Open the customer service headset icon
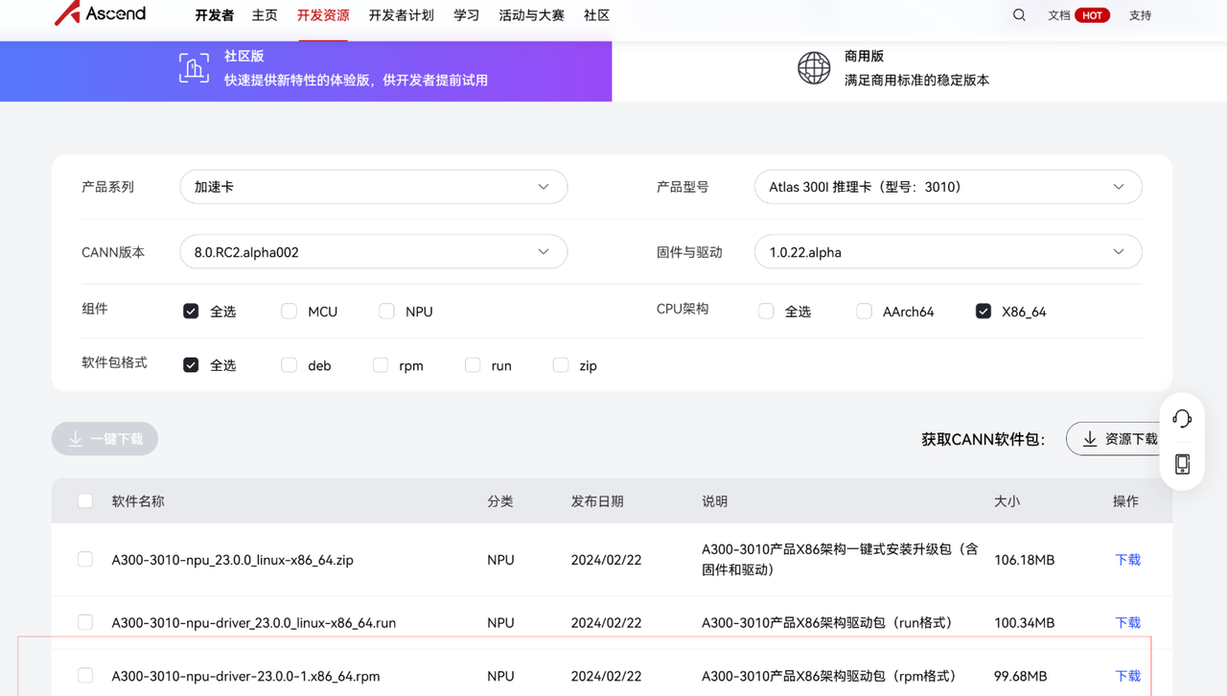This screenshot has height=696, width=1227. point(1182,418)
